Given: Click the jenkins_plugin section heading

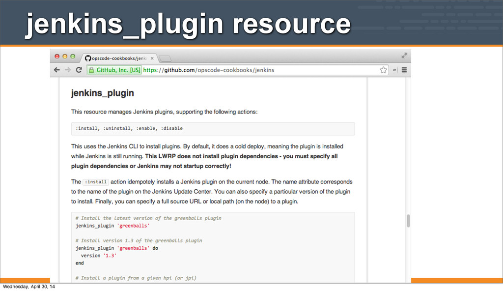Looking at the screenshot, I should pos(103,93).
